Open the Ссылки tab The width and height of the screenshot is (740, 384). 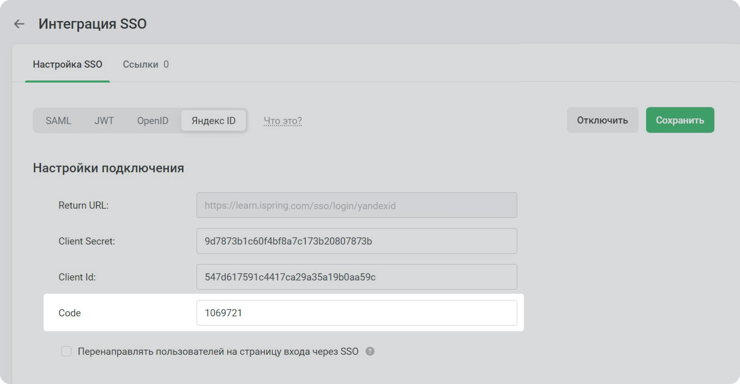[x=146, y=64]
